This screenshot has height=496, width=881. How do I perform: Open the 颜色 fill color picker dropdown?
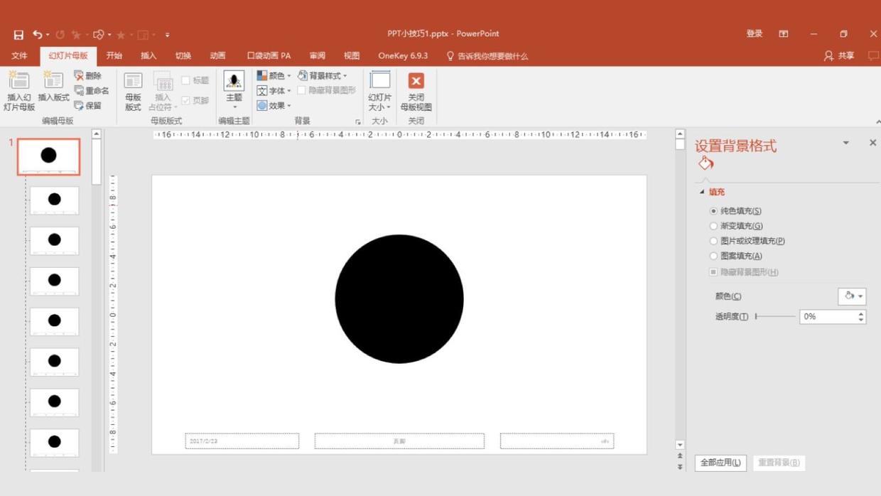point(852,296)
